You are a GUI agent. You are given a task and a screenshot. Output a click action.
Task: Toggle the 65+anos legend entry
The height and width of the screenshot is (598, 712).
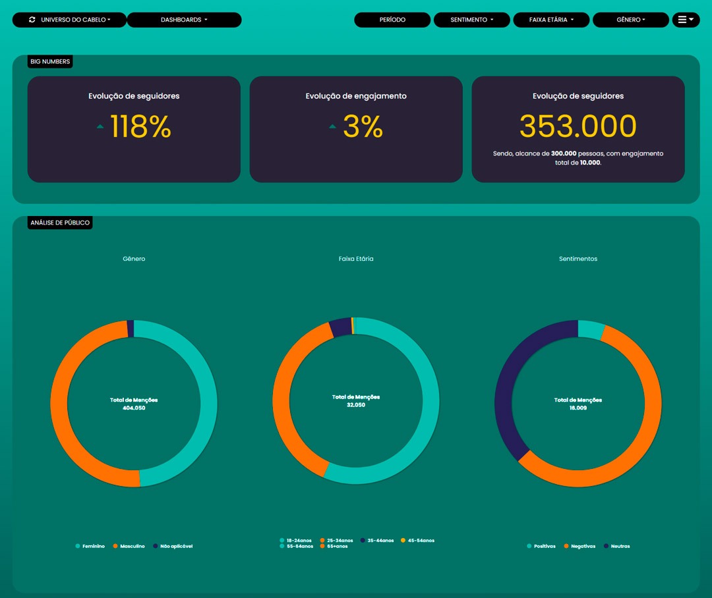click(334, 546)
